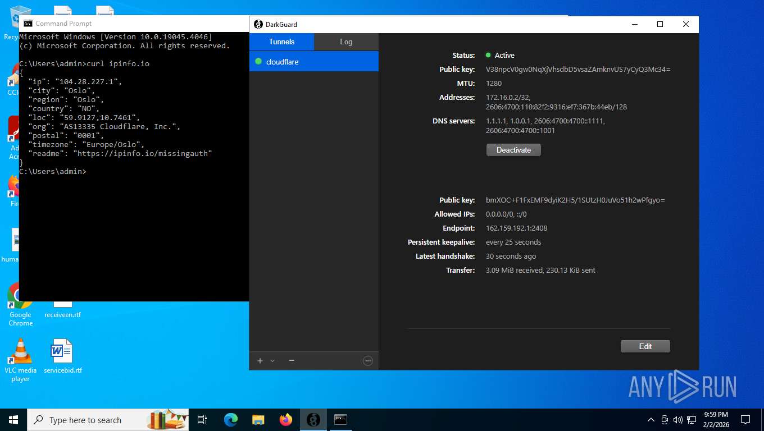Click the ip line in Command Prompt
This screenshot has height=431, width=764.
pyautogui.click(x=75, y=81)
